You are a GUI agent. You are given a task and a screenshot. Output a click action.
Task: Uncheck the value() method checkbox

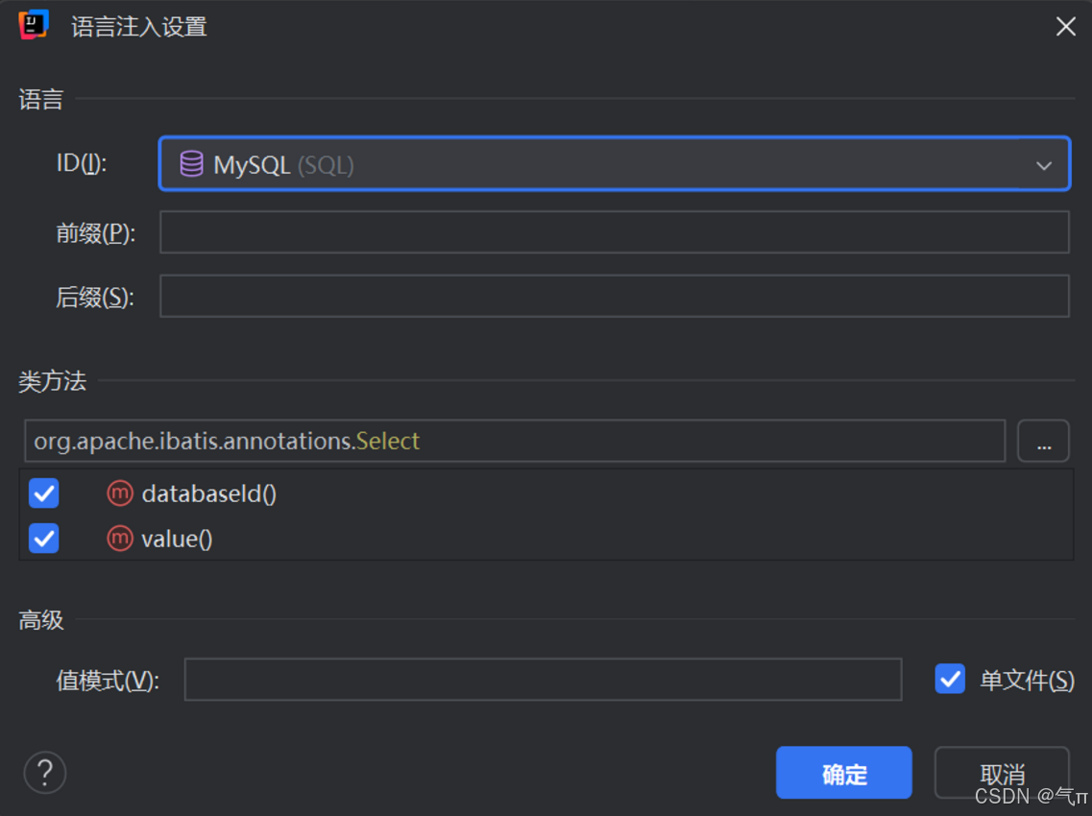(x=44, y=539)
